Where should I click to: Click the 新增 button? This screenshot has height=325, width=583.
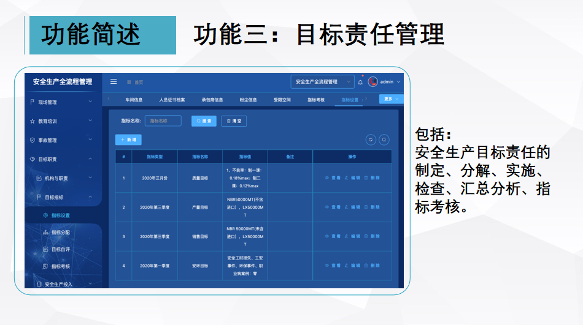[x=128, y=140]
